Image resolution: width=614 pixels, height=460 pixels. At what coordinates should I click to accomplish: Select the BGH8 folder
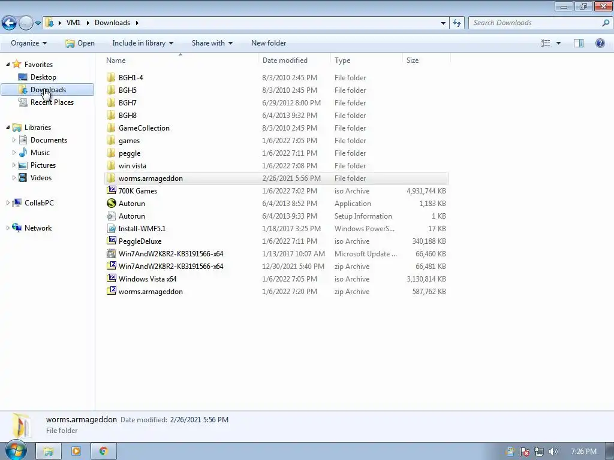click(x=128, y=115)
